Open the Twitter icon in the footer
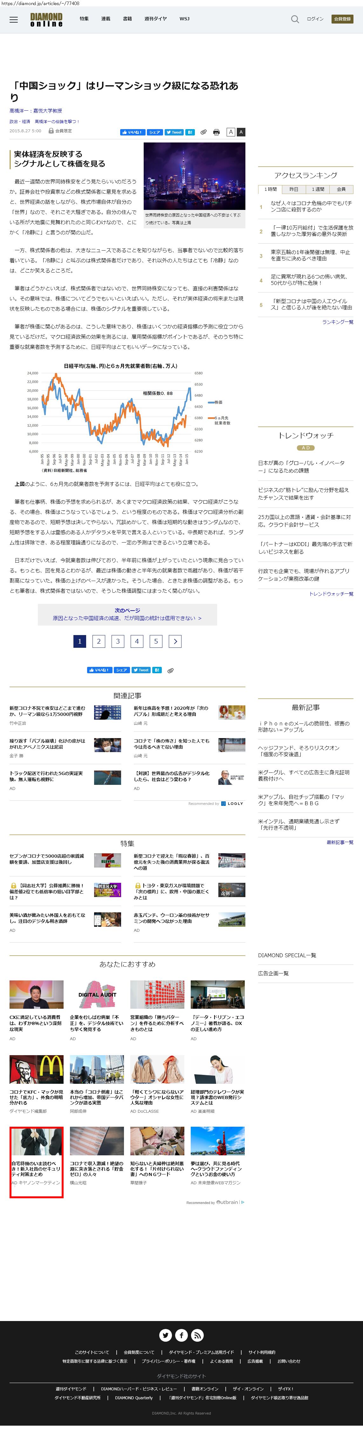The width and height of the screenshot is (363, 1432). pos(166,1335)
